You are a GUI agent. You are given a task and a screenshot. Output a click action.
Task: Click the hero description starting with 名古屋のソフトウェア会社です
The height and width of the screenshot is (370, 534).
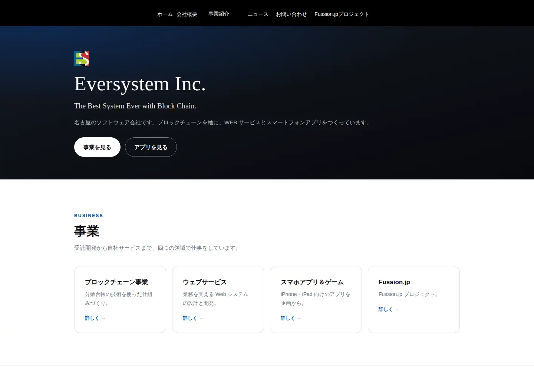tap(223, 123)
